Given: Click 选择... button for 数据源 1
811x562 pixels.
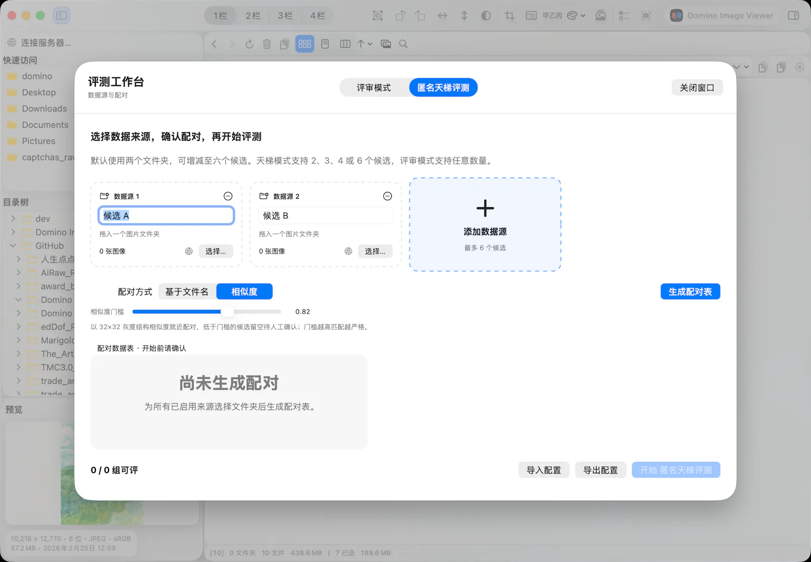Looking at the screenshot, I should pos(216,251).
